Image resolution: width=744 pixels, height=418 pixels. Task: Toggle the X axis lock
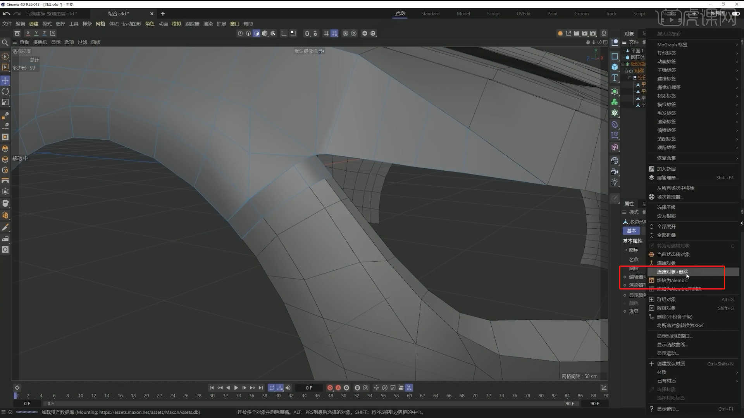tap(28, 33)
